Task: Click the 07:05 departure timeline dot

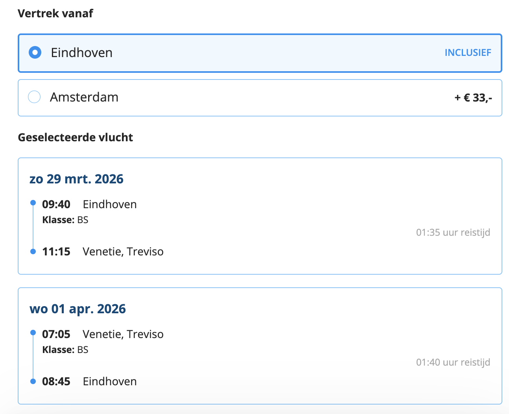Action: click(x=33, y=333)
